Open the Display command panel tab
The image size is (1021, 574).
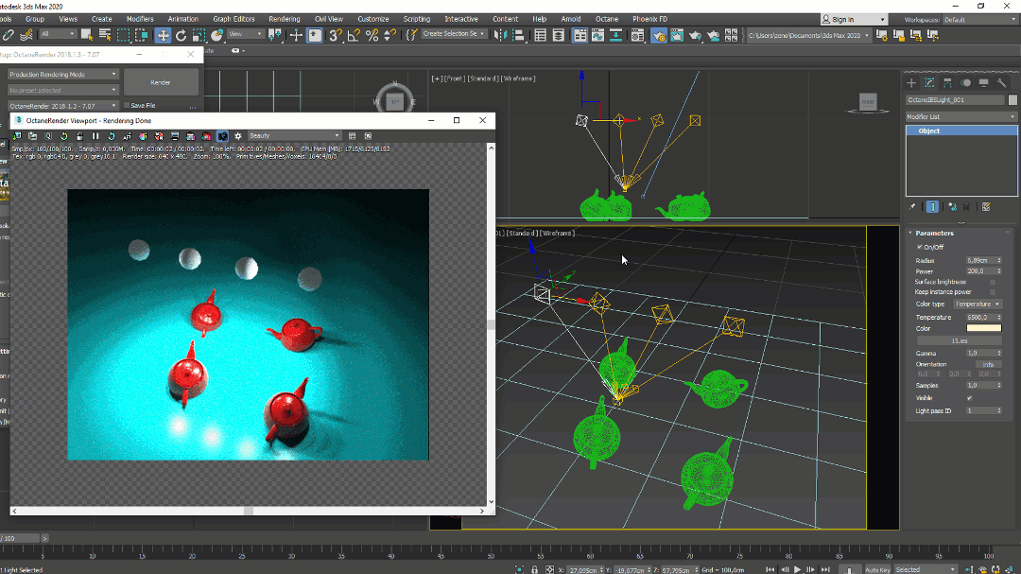tap(984, 83)
